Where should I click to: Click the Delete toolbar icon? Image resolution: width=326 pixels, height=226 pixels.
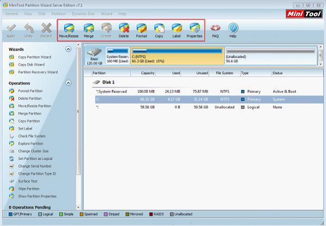point(124,28)
